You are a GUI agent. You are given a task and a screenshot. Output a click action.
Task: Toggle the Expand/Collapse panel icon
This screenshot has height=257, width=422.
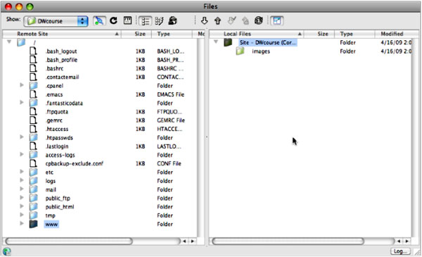pyautogui.click(x=277, y=21)
